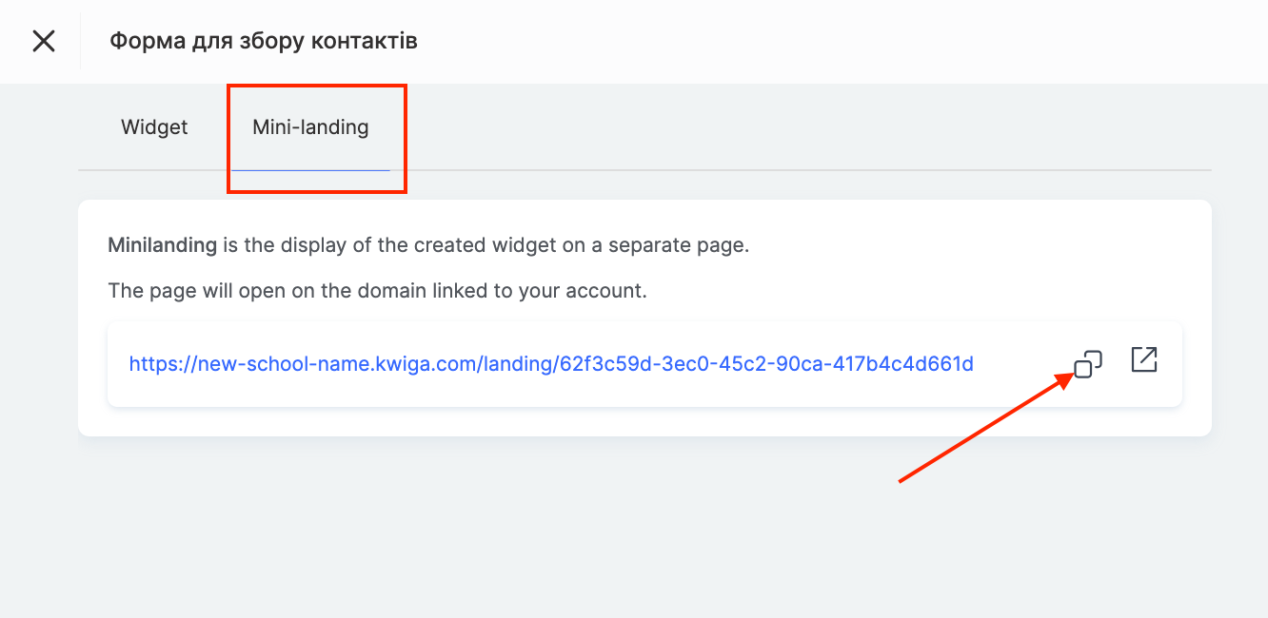
Task: Click blank header area right of the title
Action: 809,41
